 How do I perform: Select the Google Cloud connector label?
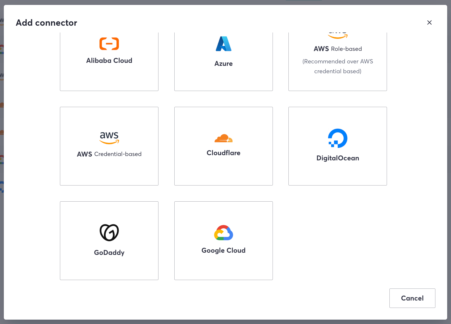coord(224,251)
